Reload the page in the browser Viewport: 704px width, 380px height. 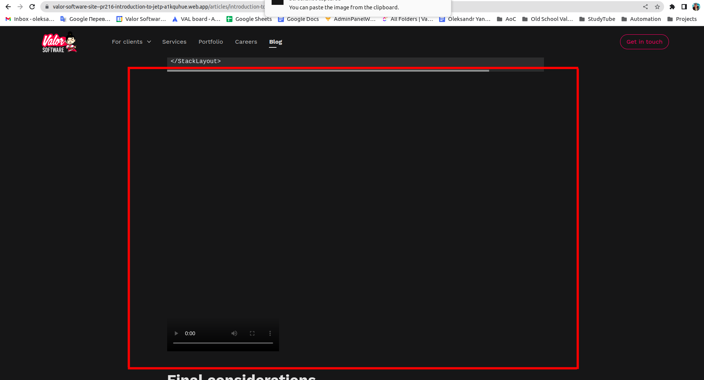point(32,7)
